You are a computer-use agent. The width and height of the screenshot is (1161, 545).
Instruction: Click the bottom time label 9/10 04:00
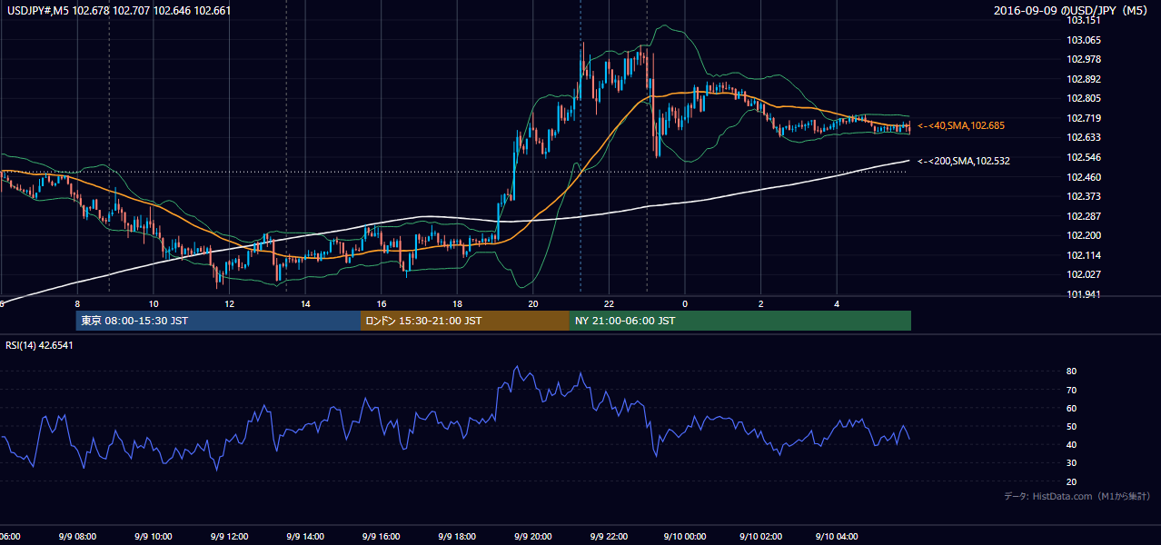point(838,537)
